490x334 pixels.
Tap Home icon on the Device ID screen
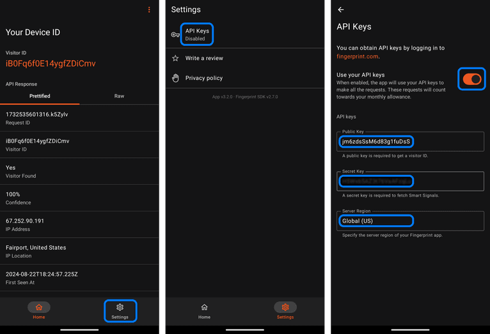(x=39, y=308)
